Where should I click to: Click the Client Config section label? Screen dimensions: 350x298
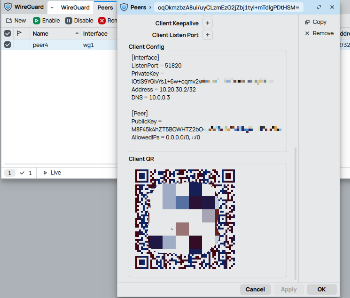click(146, 47)
